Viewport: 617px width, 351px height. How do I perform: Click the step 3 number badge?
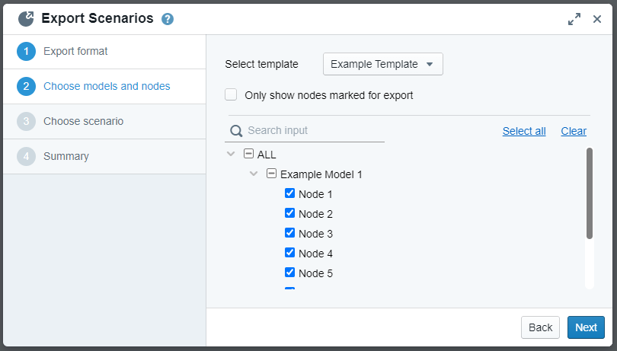pyautogui.click(x=26, y=122)
